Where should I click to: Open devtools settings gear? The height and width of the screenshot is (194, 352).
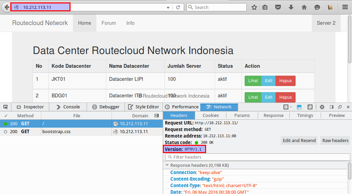coord(322,107)
